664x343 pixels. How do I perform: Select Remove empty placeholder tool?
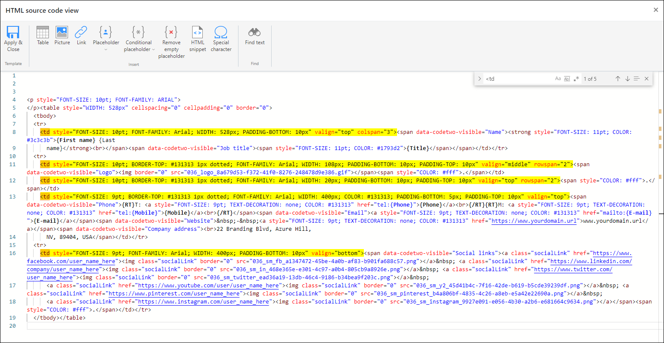[x=171, y=42]
